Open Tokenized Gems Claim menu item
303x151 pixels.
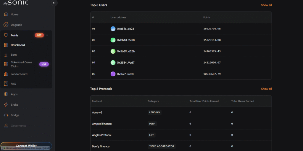[x=21, y=64]
